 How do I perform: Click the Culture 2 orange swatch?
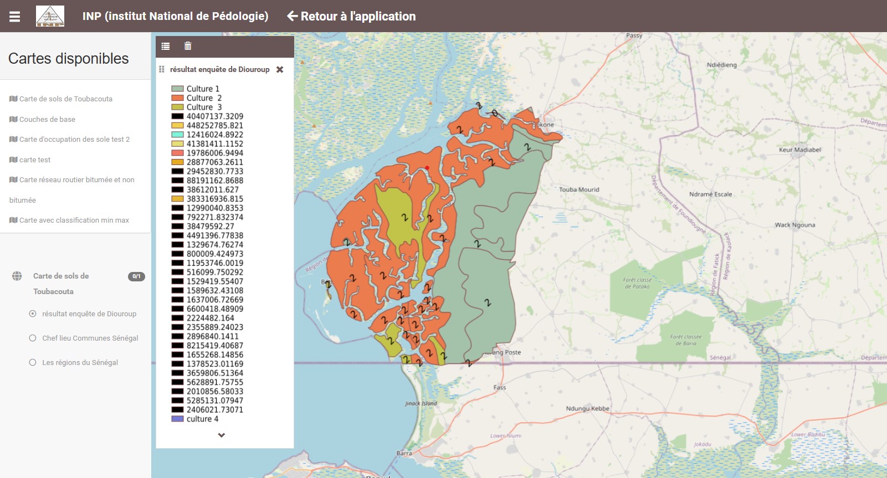[x=177, y=98]
